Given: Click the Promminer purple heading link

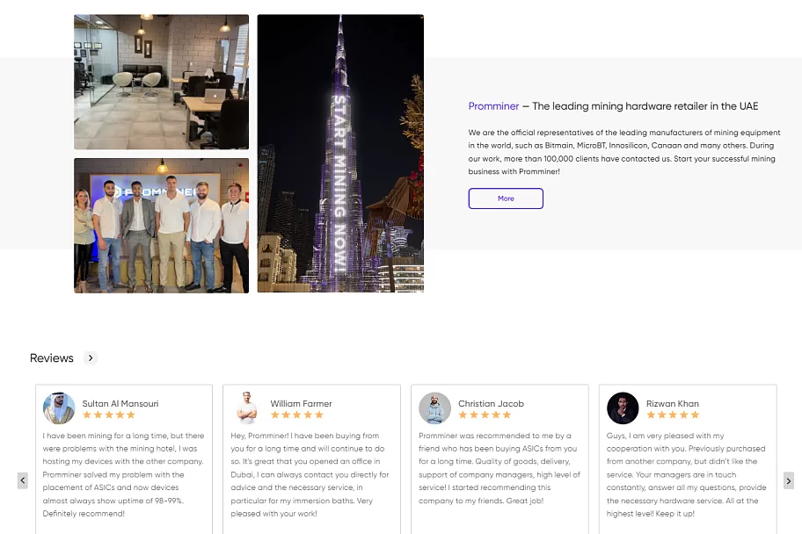Looking at the screenshot, I should [493, 106].
